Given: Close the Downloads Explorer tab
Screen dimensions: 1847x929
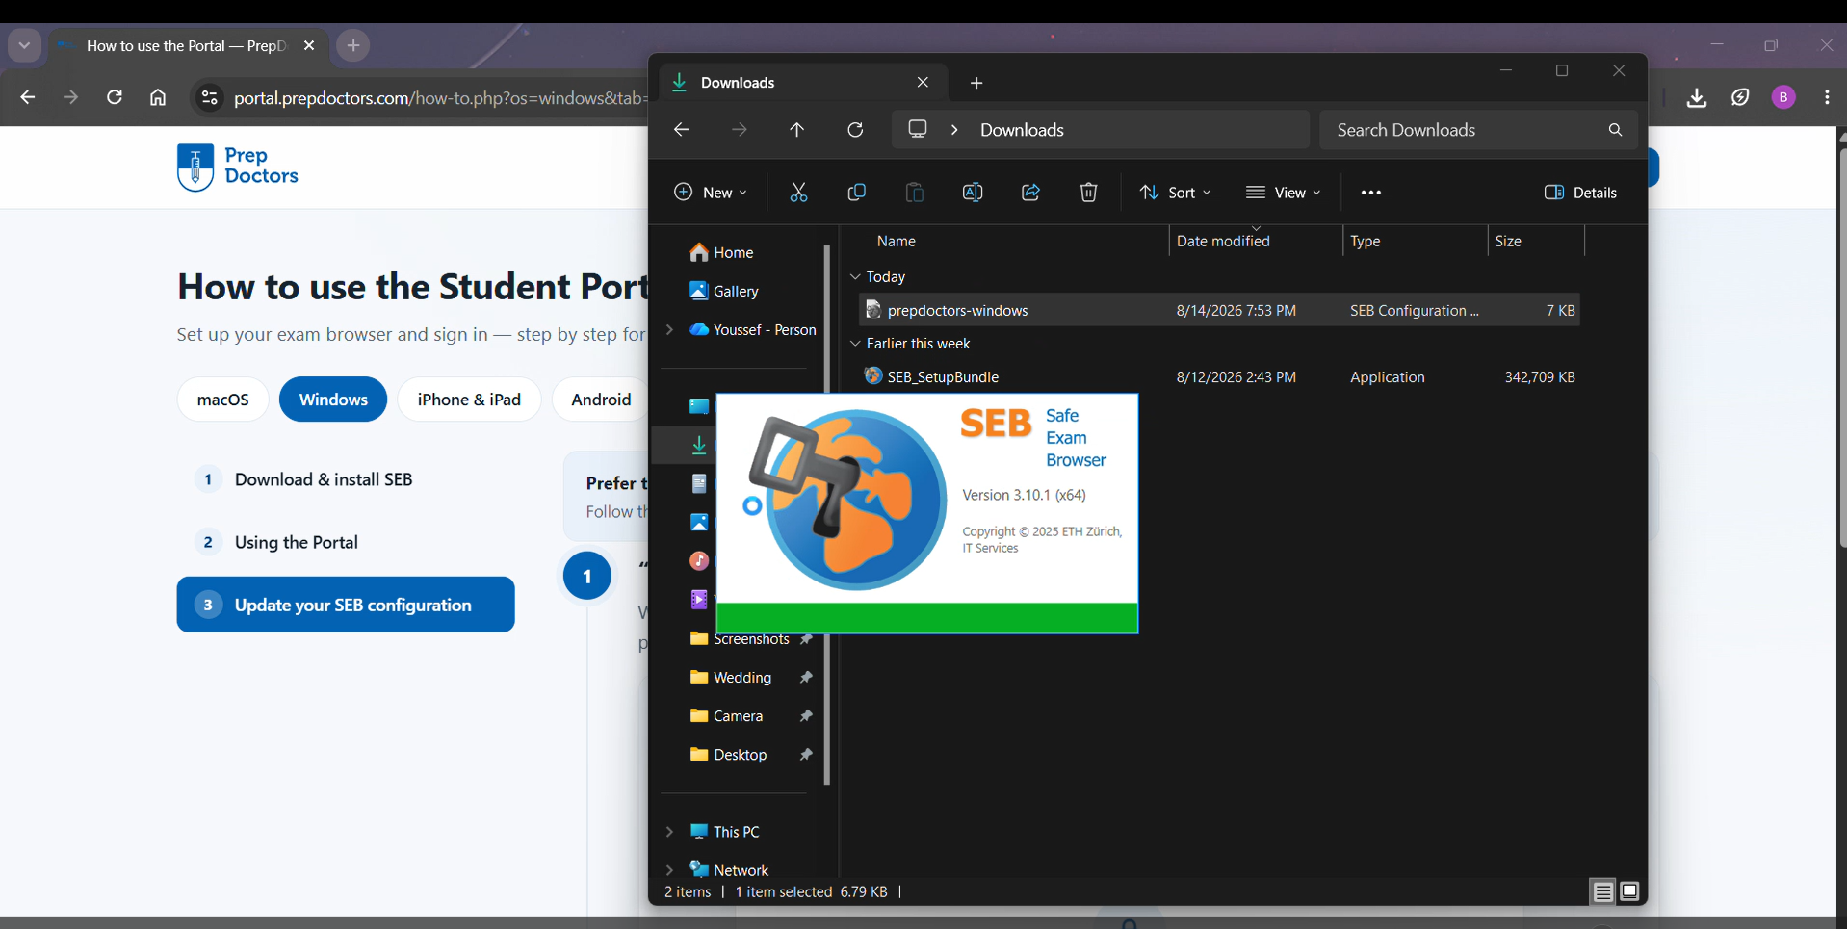Looking at the screenshot, I should 923,83.
